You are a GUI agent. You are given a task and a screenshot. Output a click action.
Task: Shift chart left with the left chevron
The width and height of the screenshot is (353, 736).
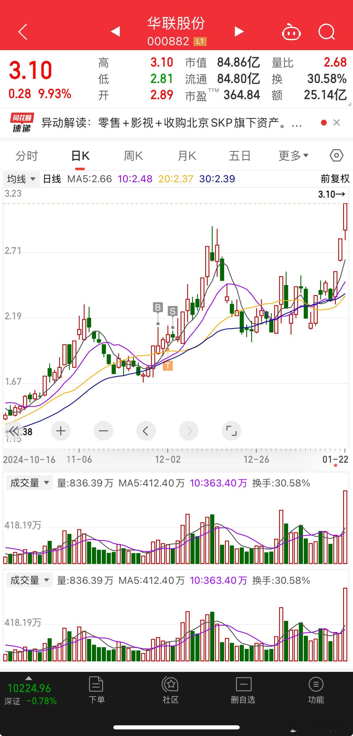pyautogui.click(x=146, y=431)
